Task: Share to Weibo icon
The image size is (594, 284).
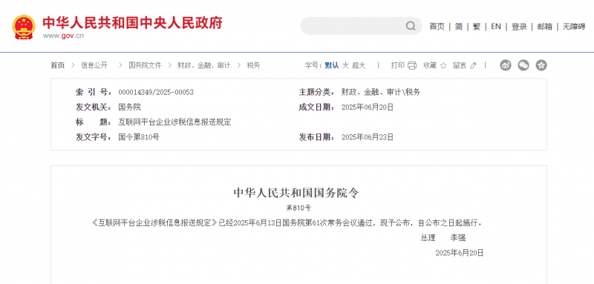Action: click(506, 65)
